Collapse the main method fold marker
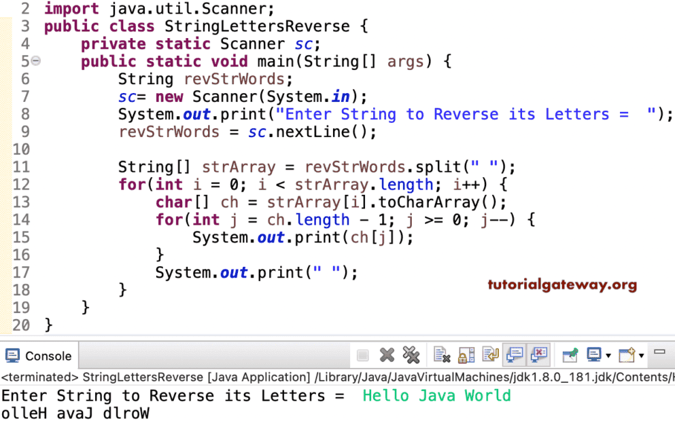 35,60
